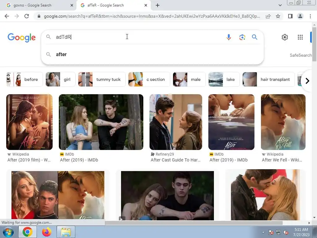Image resolution: width=317 pixels, height=238 pixels.
Task: Open the tab search chevron
Action: (280, 6)
